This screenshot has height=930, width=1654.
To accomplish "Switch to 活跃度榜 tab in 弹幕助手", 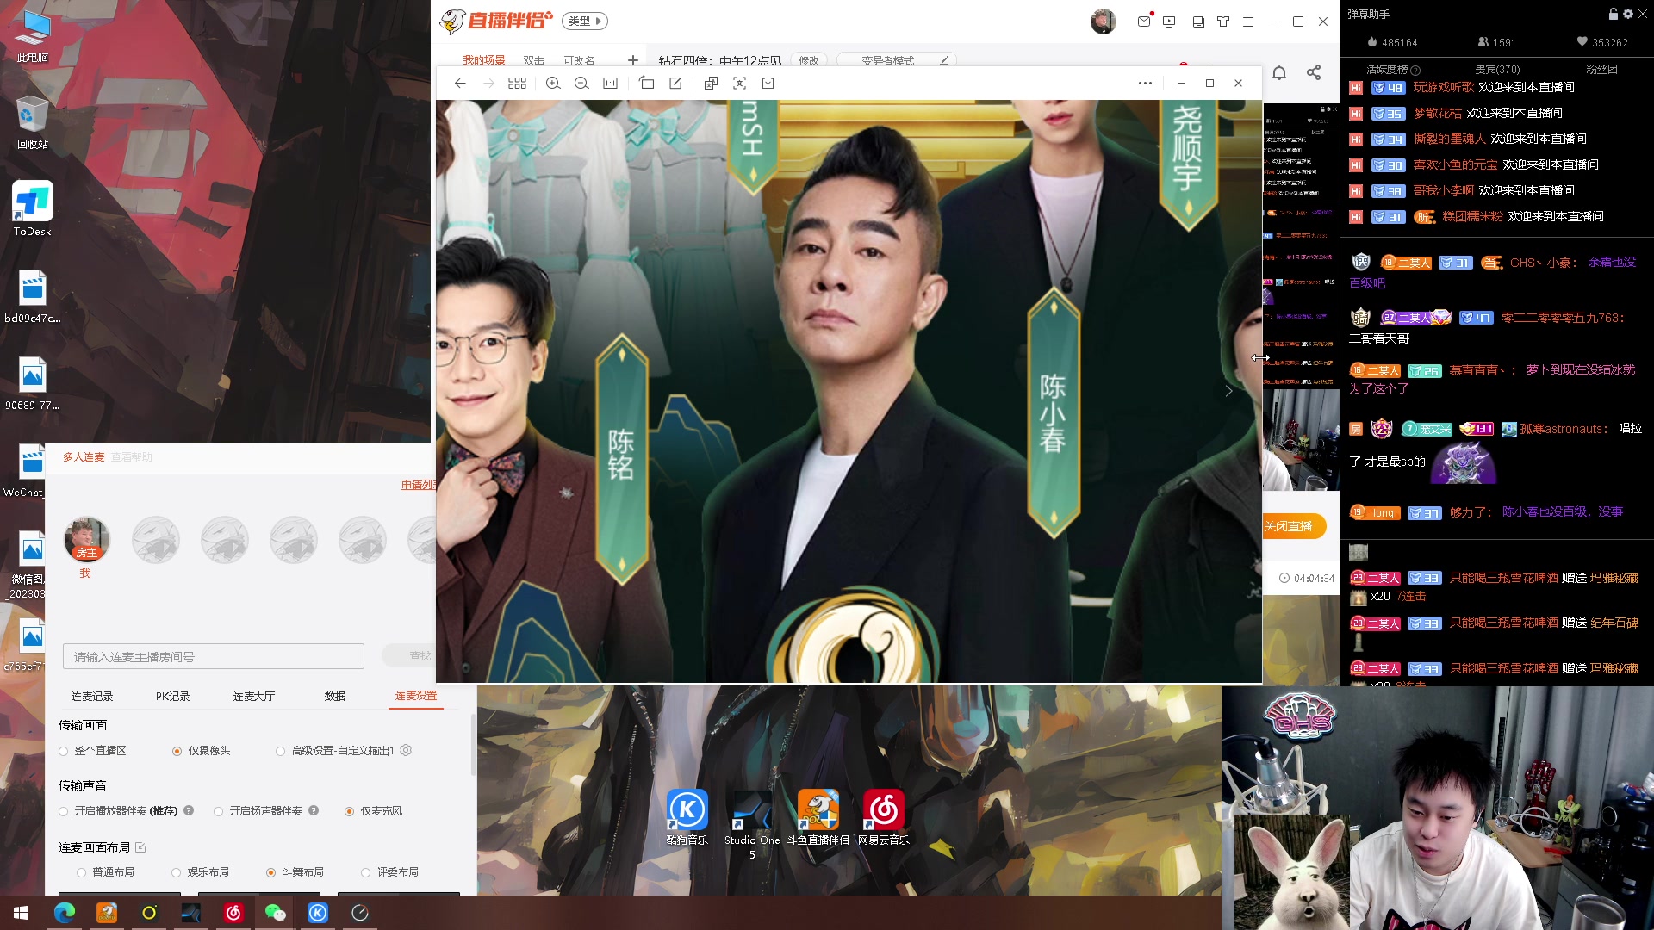I will coord(1388,69).
